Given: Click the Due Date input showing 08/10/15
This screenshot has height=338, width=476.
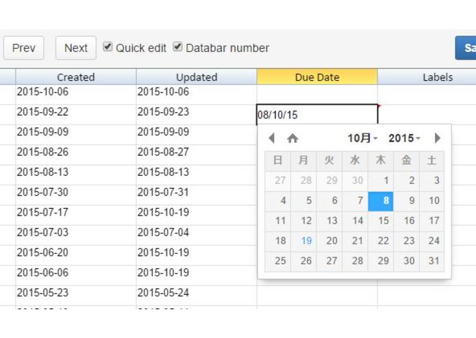Looking at the screenshot, I should point(317,114).
